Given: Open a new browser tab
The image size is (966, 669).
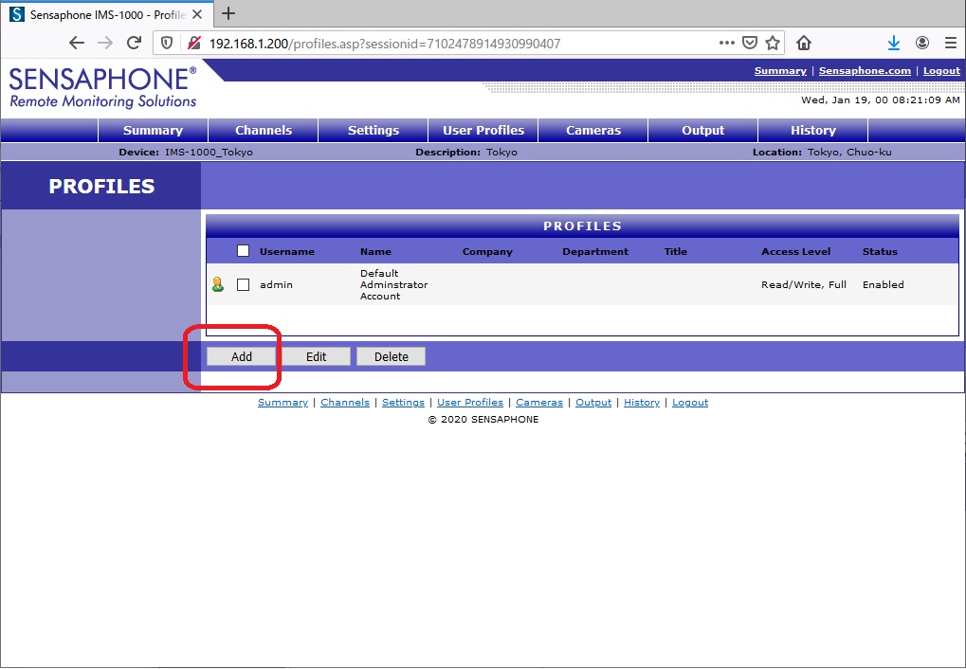Looking at the screenshot, I should click(x=228, y=13).
